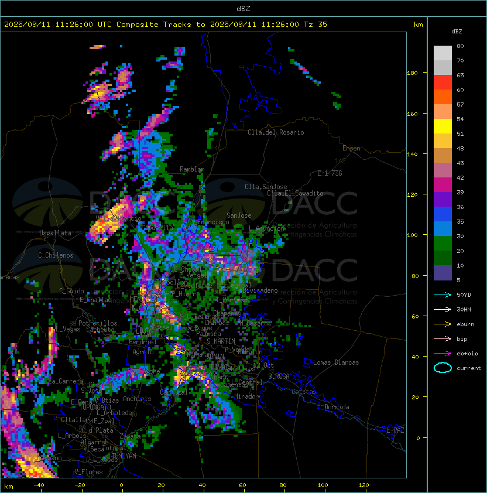Click the 120 tick on the horizontal axis

click(x=363, y=485)
